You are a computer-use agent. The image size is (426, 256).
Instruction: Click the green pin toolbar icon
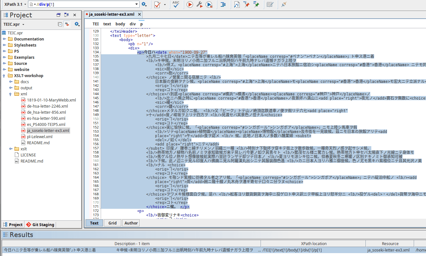(256, 4)
